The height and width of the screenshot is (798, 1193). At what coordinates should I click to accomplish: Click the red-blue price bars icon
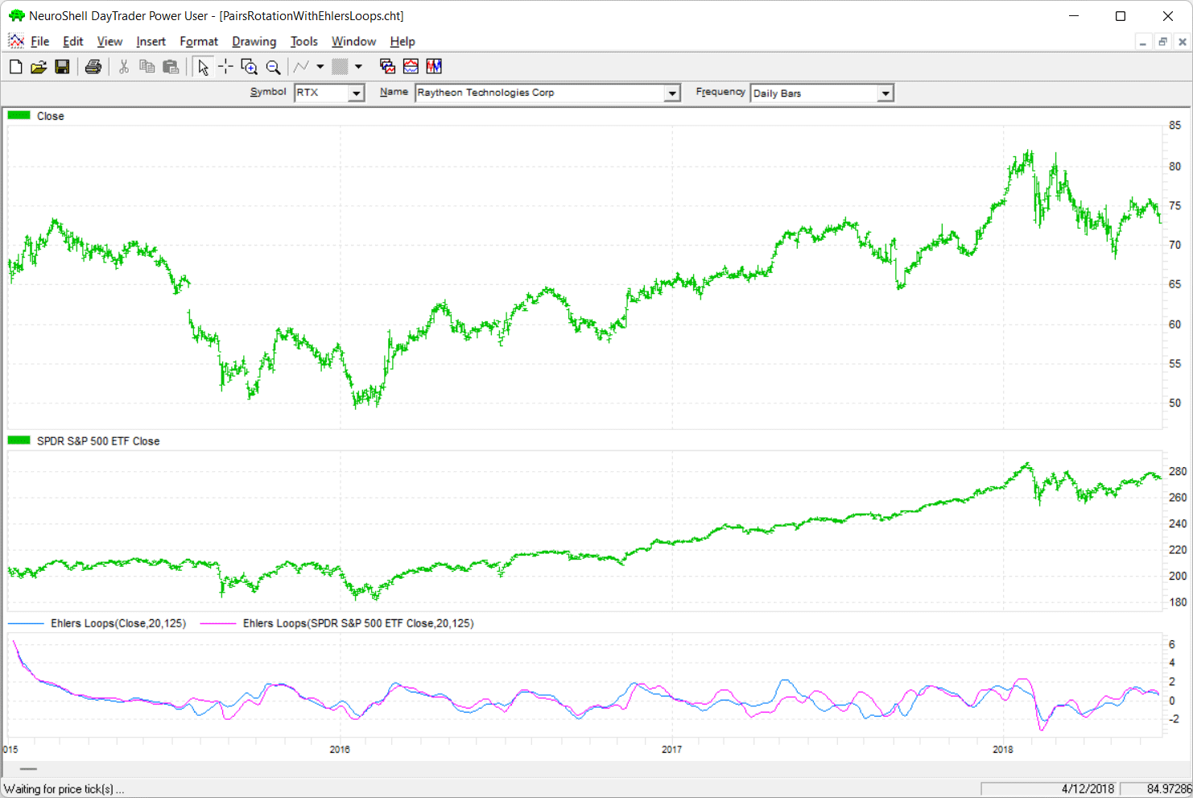pos(434,67)
